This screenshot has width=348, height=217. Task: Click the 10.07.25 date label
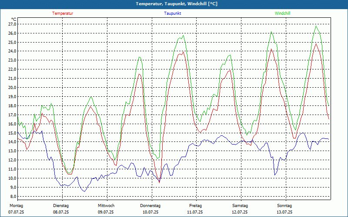pyautogui.click(x=151, y=212)
